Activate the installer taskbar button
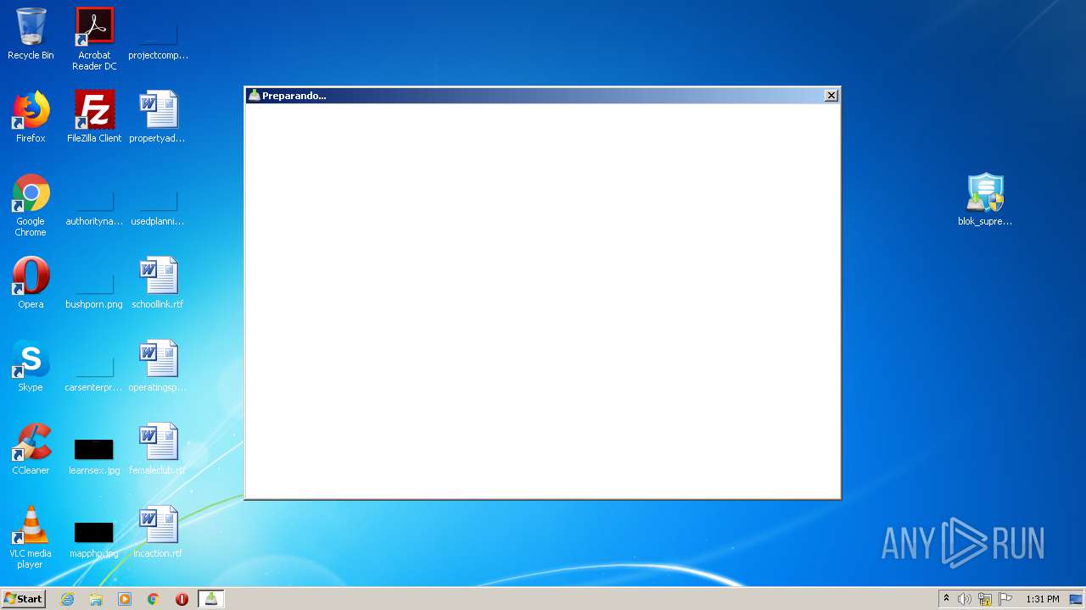 210,599
